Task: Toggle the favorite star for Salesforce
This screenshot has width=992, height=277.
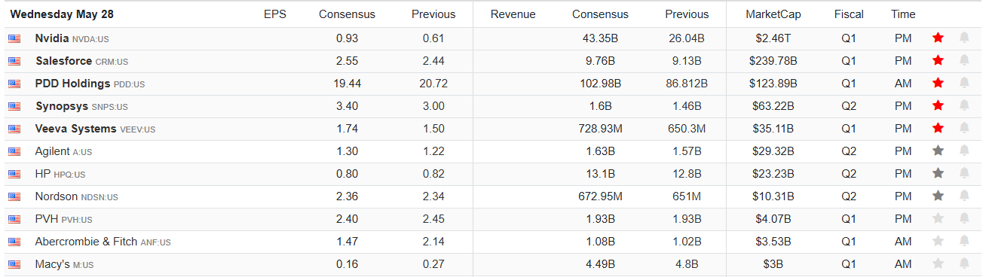Action: (938, 60)
